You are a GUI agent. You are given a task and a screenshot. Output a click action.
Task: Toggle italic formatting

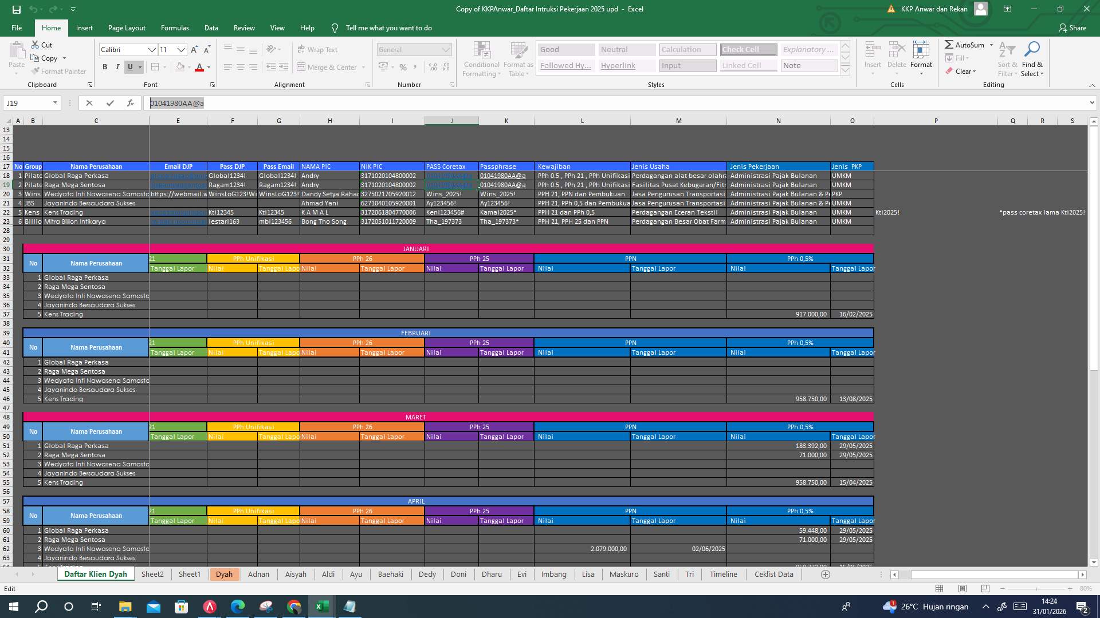pyautogui.click(x=117, y=67)
